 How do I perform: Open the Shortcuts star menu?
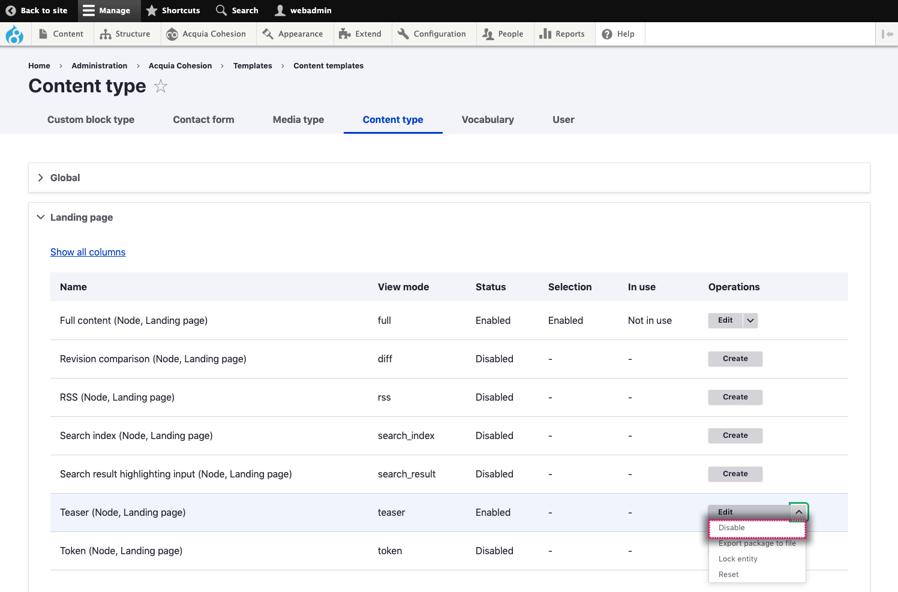(173, 10)
